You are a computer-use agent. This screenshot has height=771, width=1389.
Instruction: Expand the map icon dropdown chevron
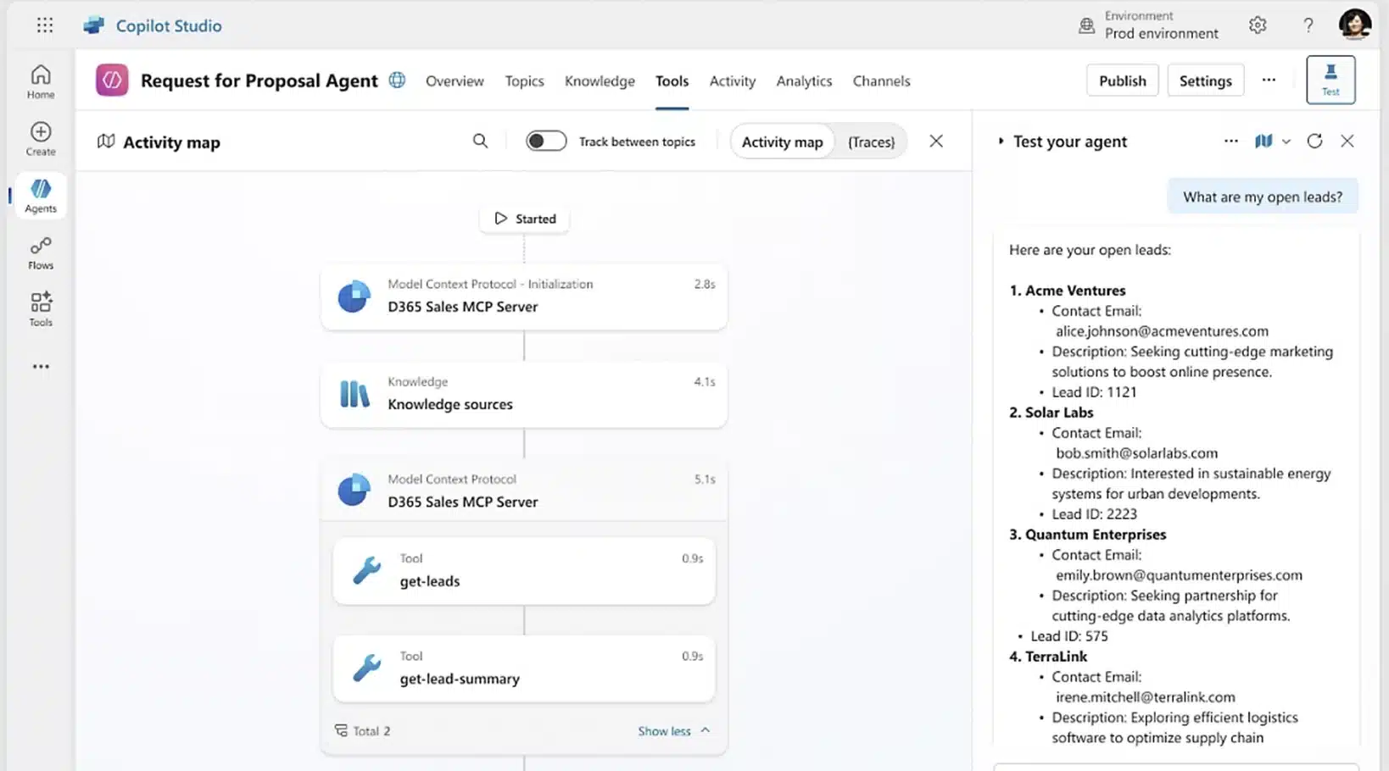pyautogui.click(x=1286, y=141)
